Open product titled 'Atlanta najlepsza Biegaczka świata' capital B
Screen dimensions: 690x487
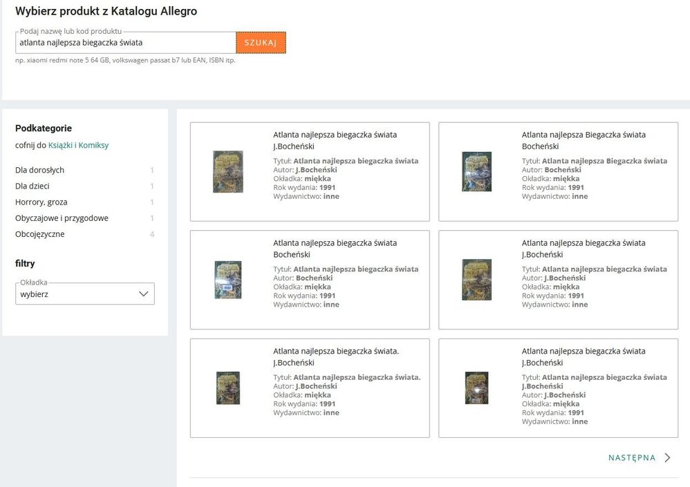pos(584,135)
